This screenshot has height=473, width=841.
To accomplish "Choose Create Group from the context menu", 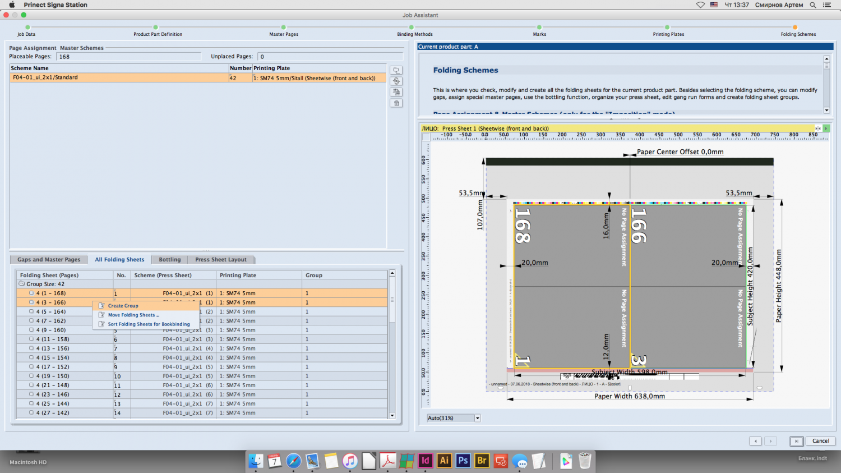I will 123,306.
